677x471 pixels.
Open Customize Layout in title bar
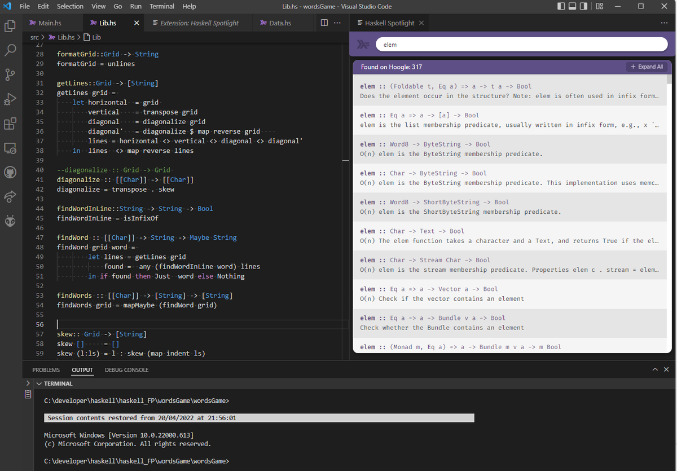tap(600, 6)
